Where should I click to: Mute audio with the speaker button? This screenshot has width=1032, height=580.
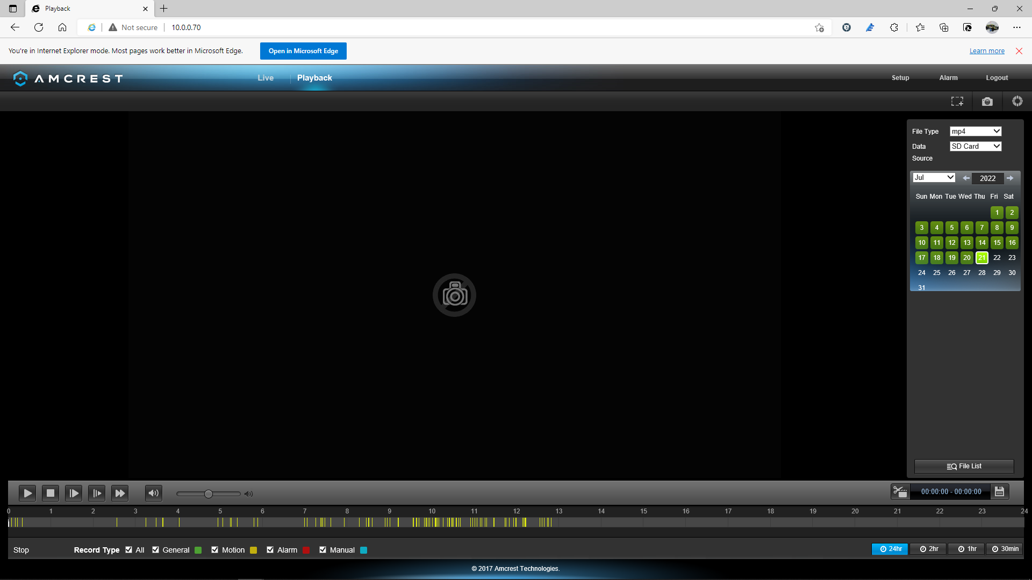(x=154, y=493)
